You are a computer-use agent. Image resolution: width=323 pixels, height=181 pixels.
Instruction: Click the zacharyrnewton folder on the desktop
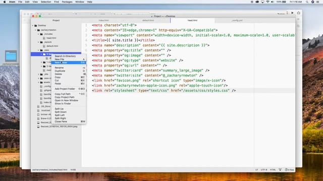[x=11, y=56]
